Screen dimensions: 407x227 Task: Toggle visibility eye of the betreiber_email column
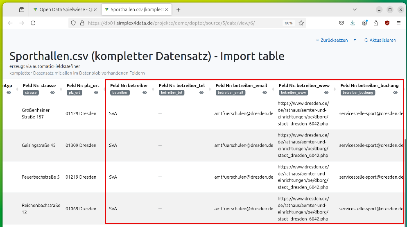pos(265,93)
